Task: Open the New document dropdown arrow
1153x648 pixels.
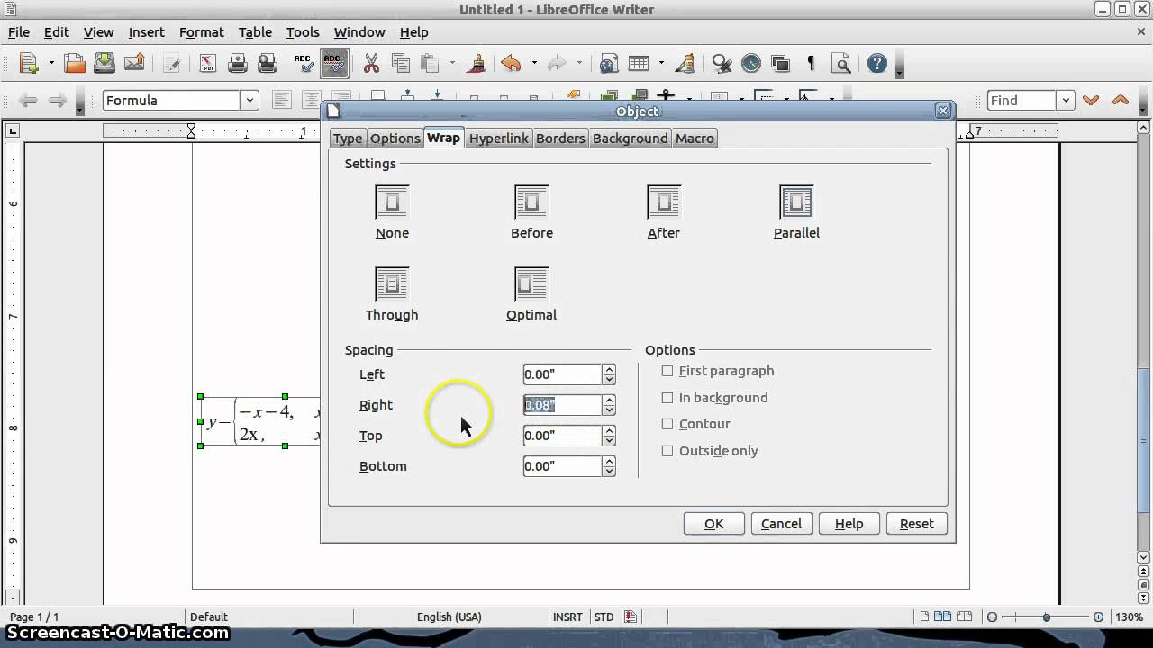Action: point(51,63)
